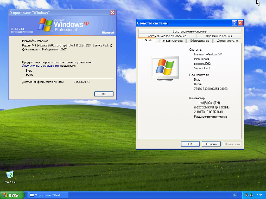Click the security shield tray icon
This screenshot has width=266, height=199.
click(x=246, y=195)
